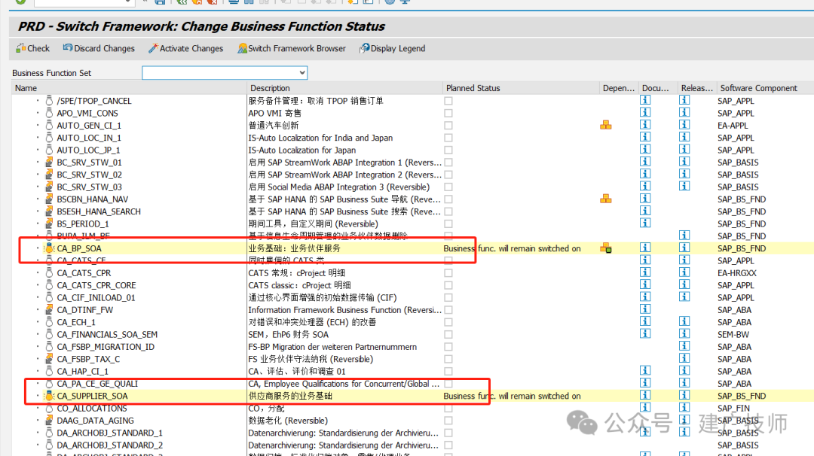This screenshot has height=456, width=814.
Task: Open release notes icon for CA_FSBP_TAX_C
Action: coord(684,359)
